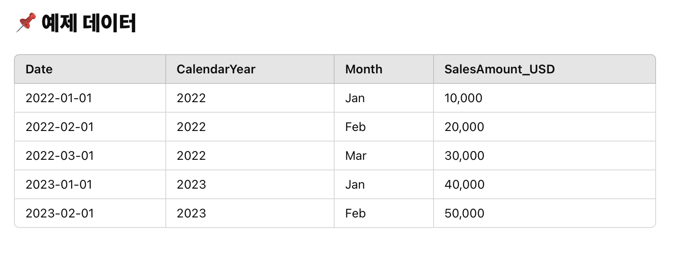Screen dimensions: 677x255
Task: Click the Date column header
Action: tap(39, 69)
